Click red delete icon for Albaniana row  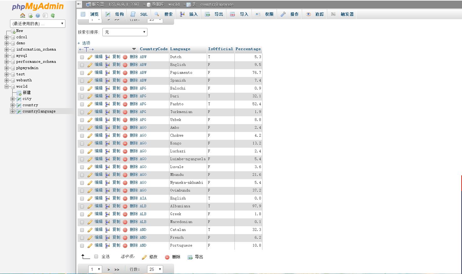click(125, 206)
